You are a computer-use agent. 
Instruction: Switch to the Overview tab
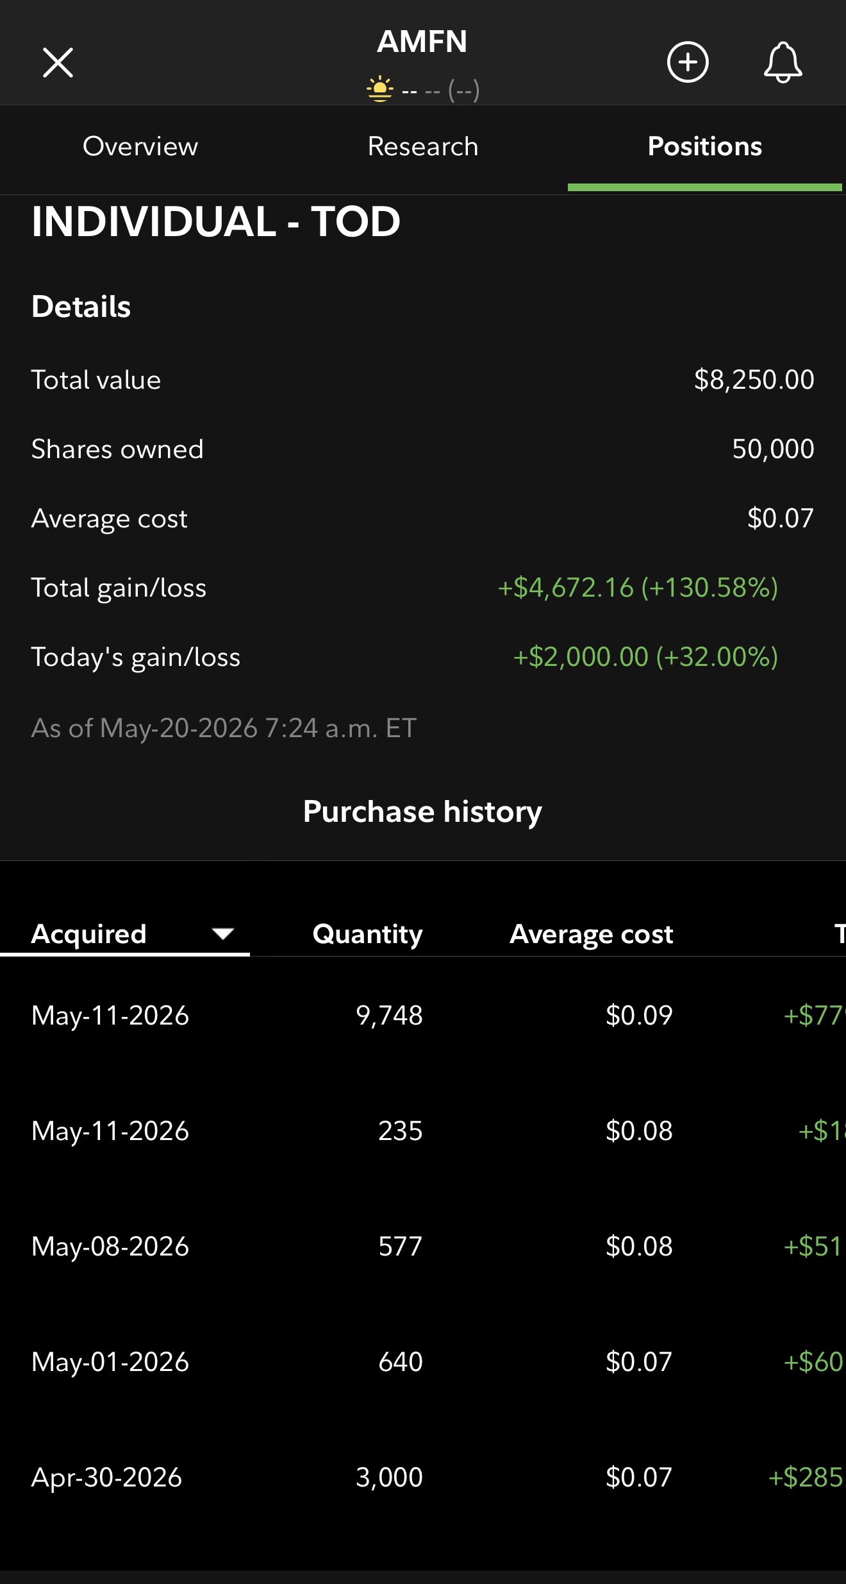pyautogui.click(x=140, y=146)
